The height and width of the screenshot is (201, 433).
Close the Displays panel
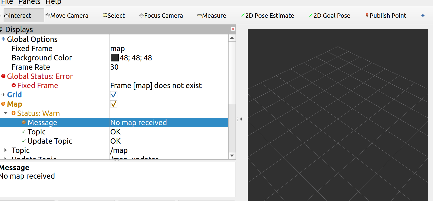point(233,29)
